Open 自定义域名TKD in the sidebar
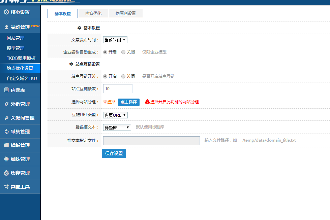Screen dimensions: 330x220 tap(22, 78)
